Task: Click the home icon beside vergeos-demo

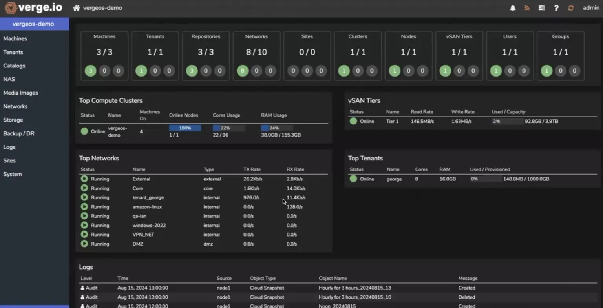Action: pyautogui.click(x=77, y=8)
